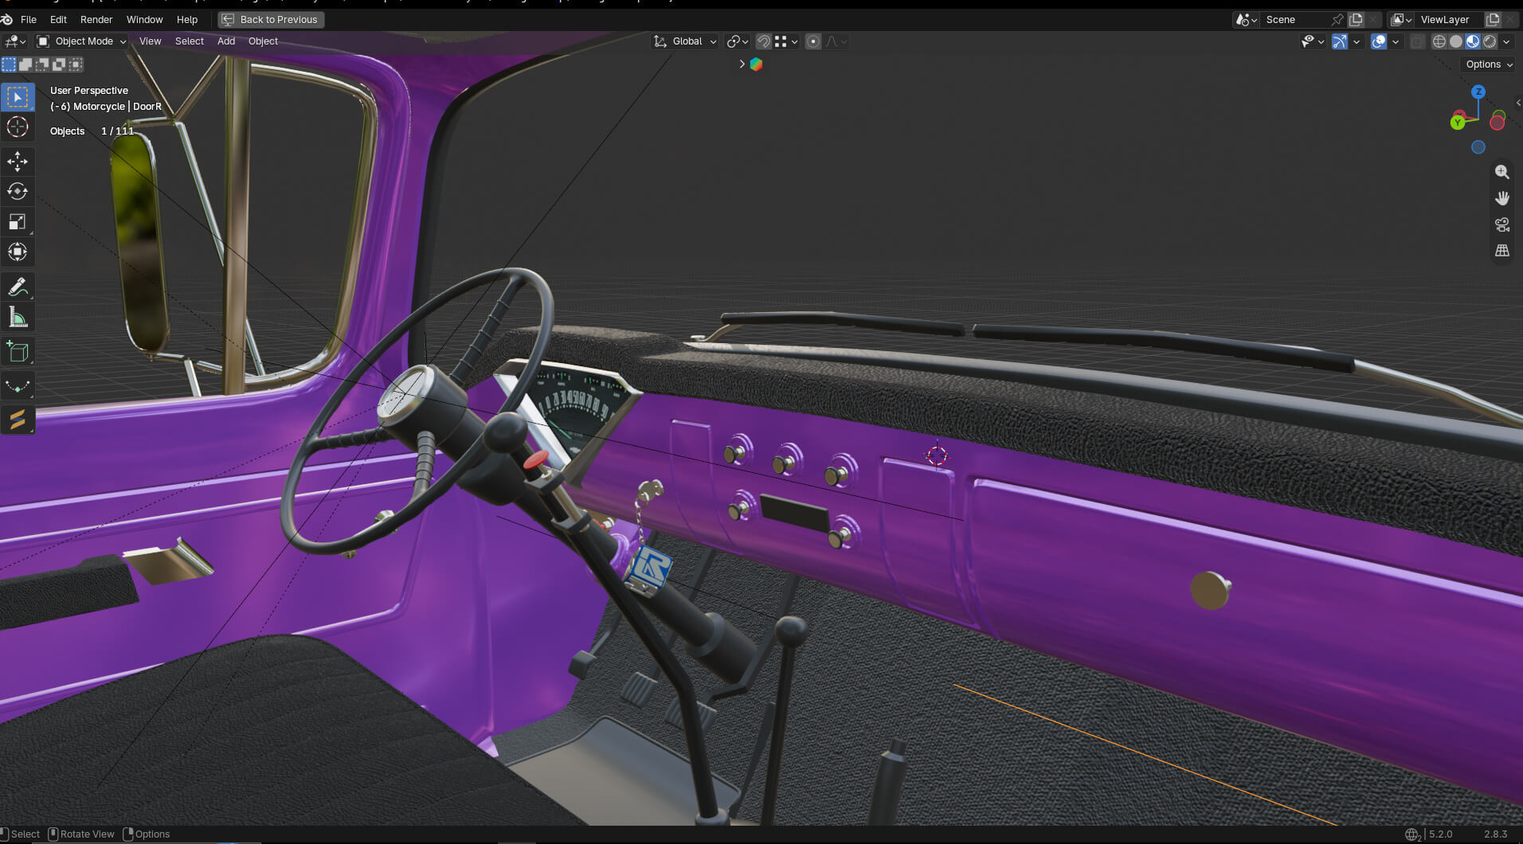Open the editor type dropdown
Viewport: 1523px width, 844px height.
[16, 41]
